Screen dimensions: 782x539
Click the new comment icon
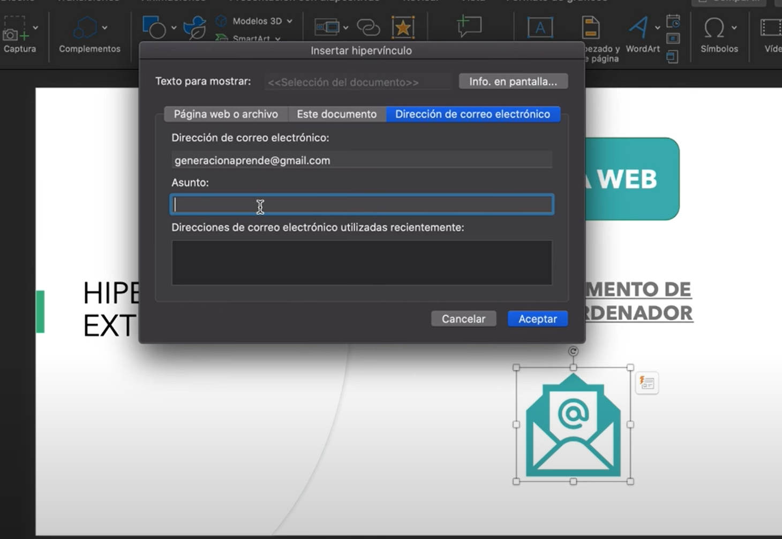pyautogui.click(x=469, y=26)
